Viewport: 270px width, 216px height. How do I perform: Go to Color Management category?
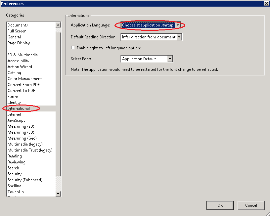(24, 79)
